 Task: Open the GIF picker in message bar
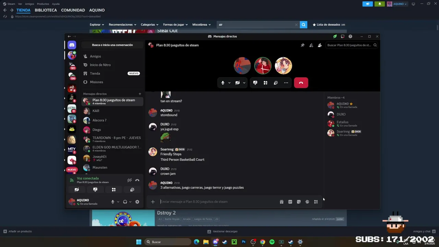290,202
